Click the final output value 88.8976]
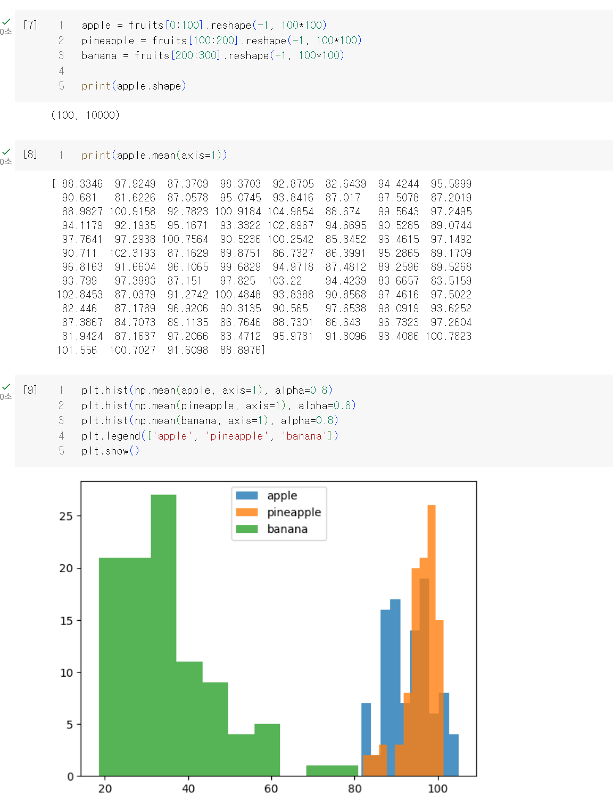 (x=242, y=350)
